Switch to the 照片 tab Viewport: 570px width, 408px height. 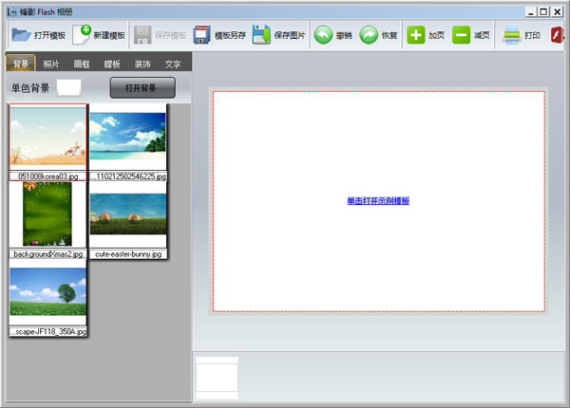pyautogui.click(x=51, y=64)
